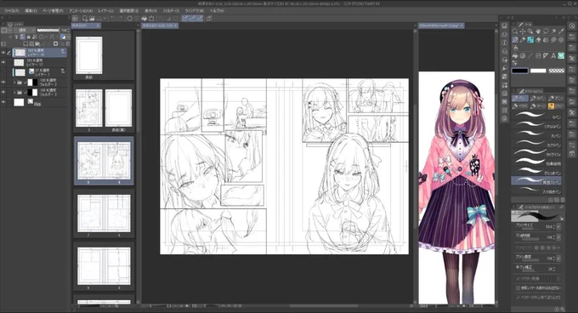Expand folder 3 in the layer list

14,92
